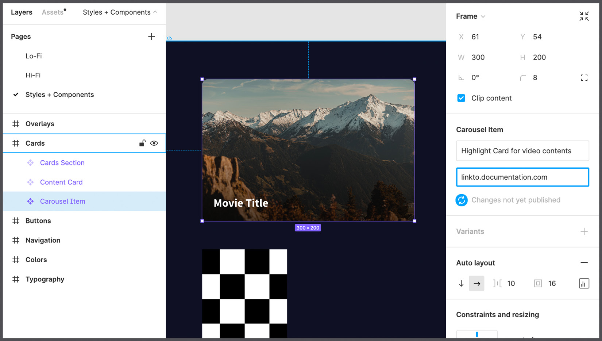Screen dimensions: 602x341
Task: Lock the Cards frame
Action: tap(142, 143)
